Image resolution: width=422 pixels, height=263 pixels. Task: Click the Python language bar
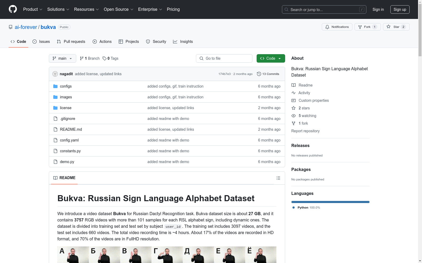pos(330,202)
